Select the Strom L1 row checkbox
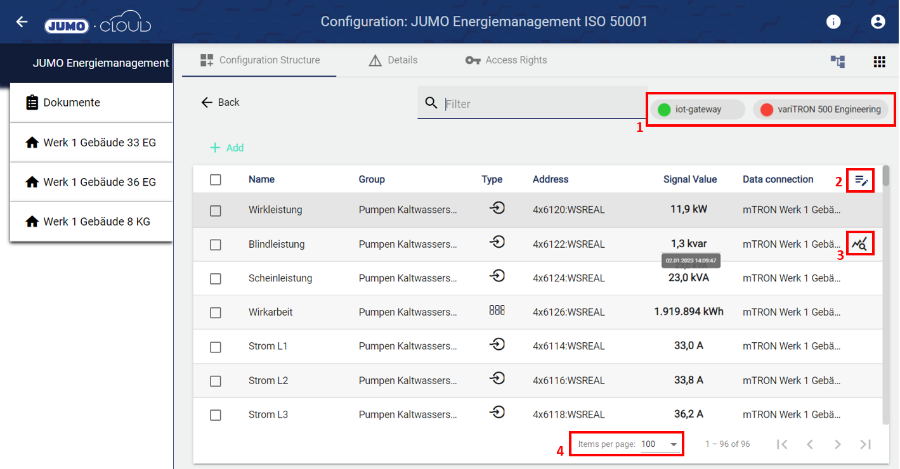The image size is (900, 469). [x=216, y=347]
